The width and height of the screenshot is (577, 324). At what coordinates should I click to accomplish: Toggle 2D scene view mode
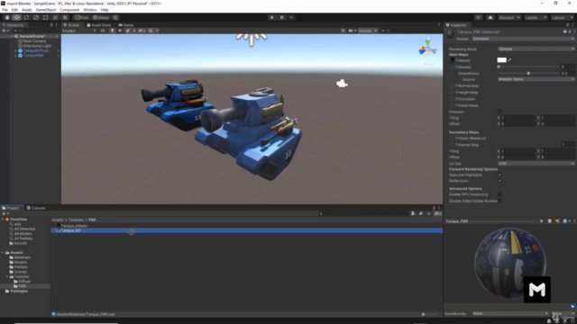[x=103, y=31]
